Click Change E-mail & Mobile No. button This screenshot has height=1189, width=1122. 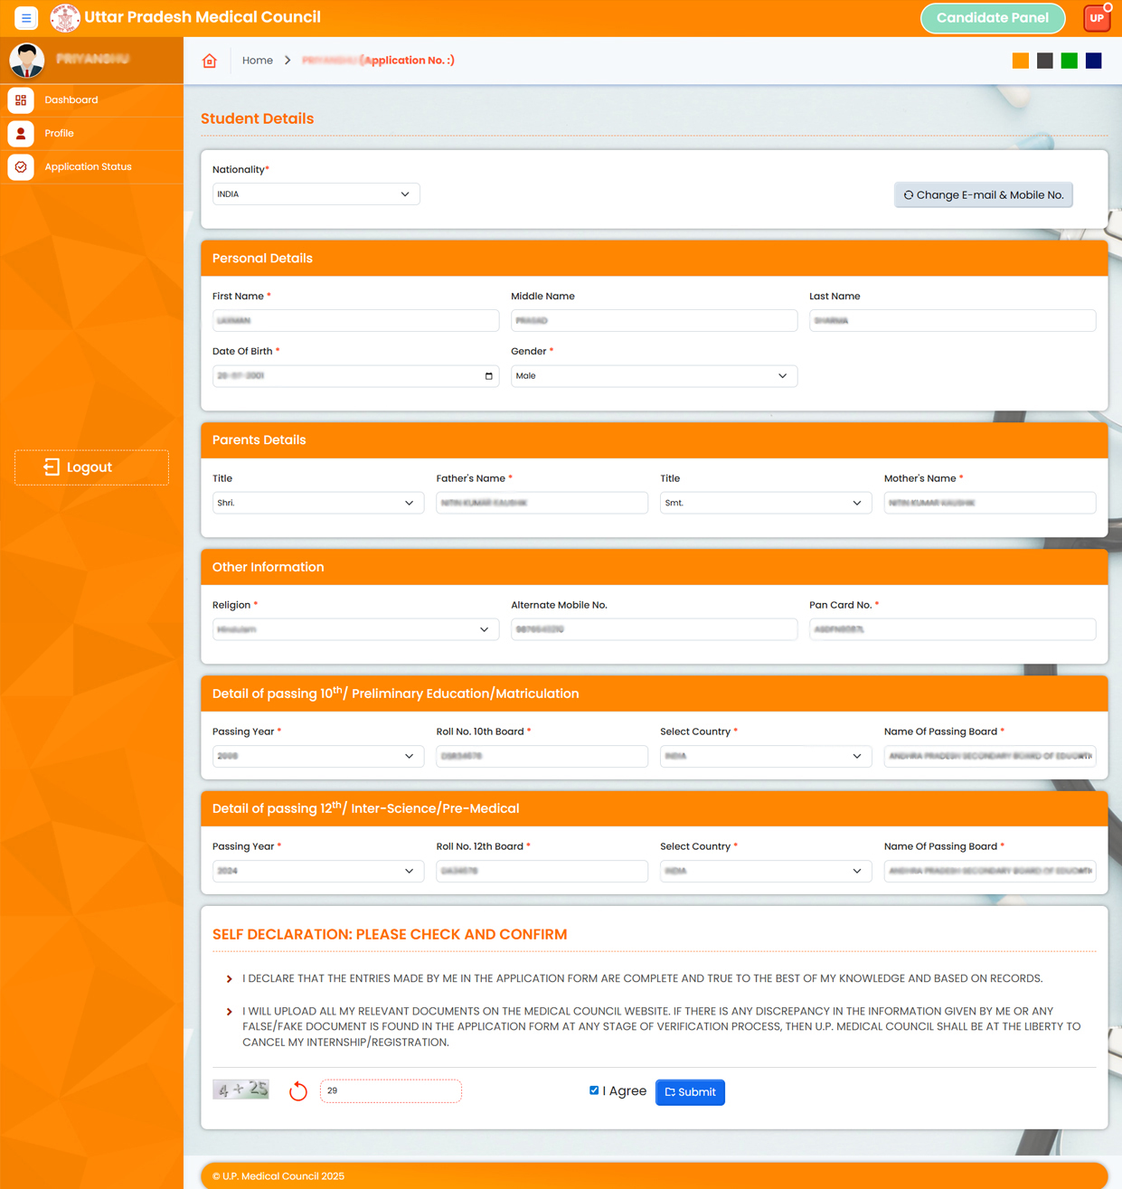pyautogui.click(x=983, y=195)
